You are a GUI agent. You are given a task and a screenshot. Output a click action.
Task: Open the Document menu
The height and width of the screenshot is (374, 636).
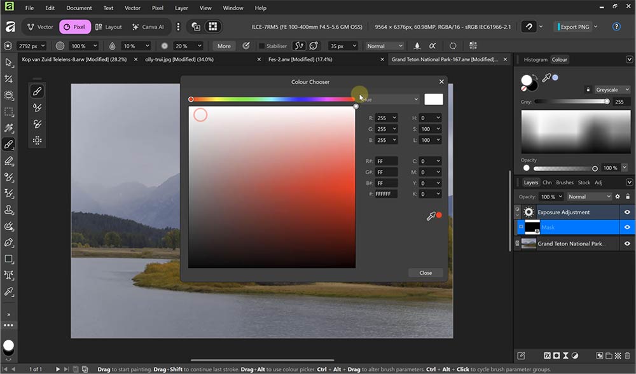[x=78, y=8]
